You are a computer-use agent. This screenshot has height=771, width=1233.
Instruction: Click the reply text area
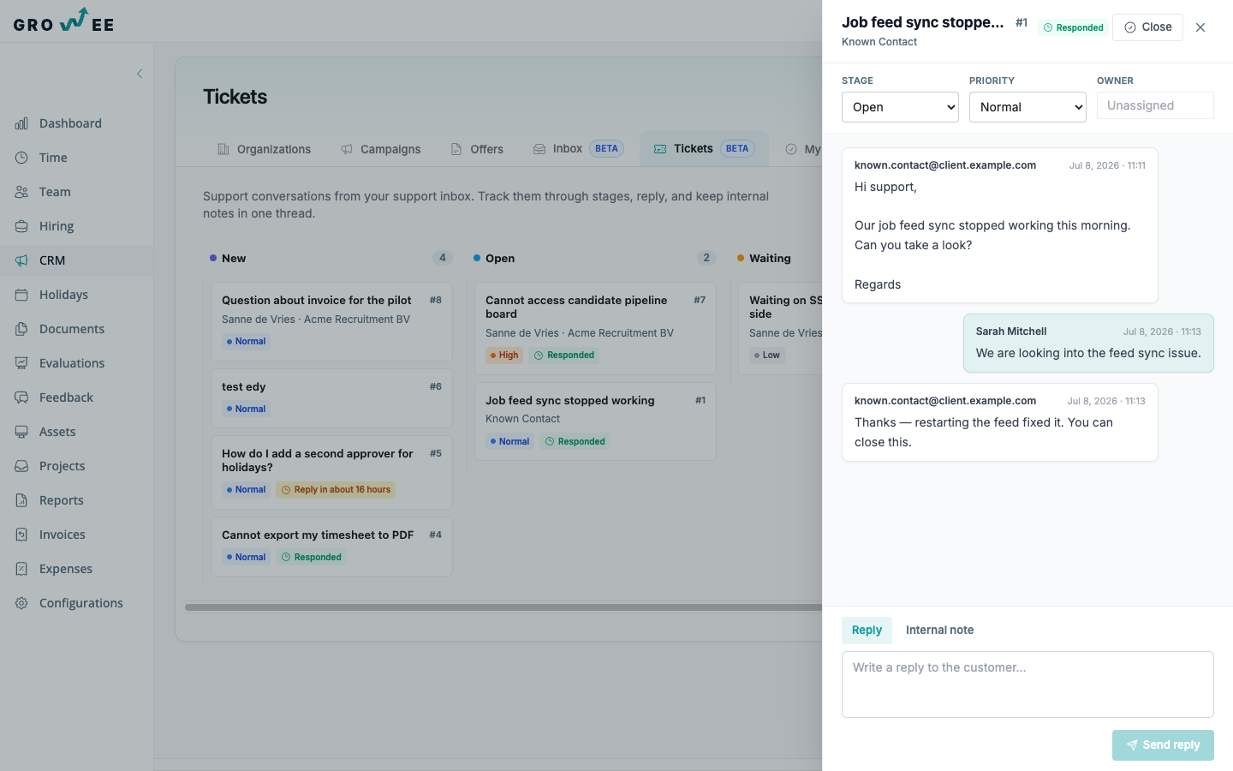(1027, 684)
